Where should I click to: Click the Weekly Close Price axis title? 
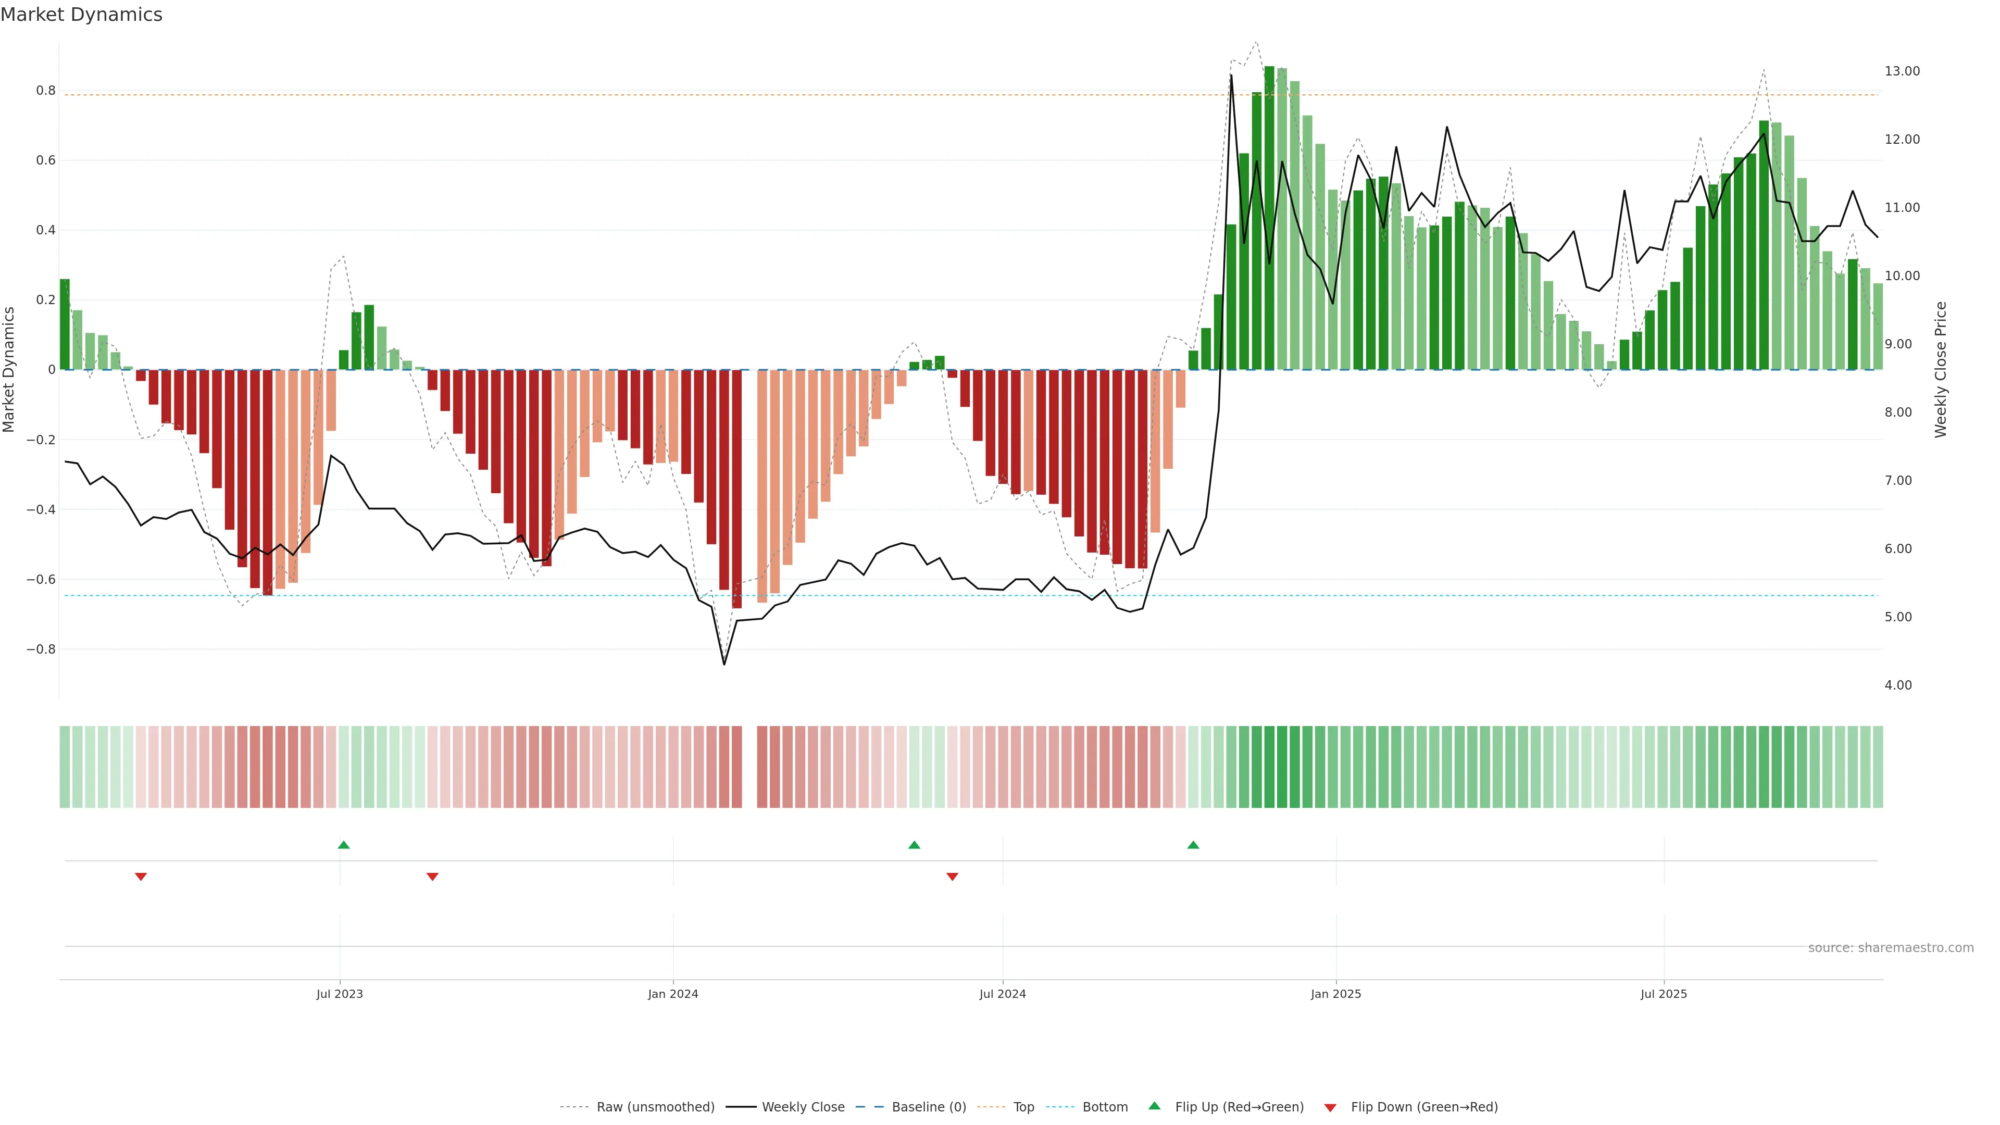click(1940, 370)
